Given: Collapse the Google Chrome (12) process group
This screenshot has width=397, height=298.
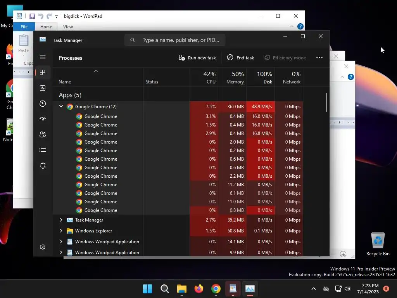Looking at the screenshot, I should click(61, 106).
